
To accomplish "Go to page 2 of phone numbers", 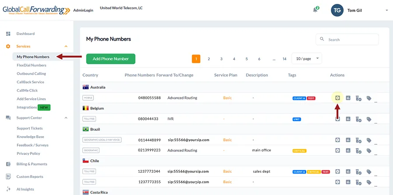I will pos(209,59).
